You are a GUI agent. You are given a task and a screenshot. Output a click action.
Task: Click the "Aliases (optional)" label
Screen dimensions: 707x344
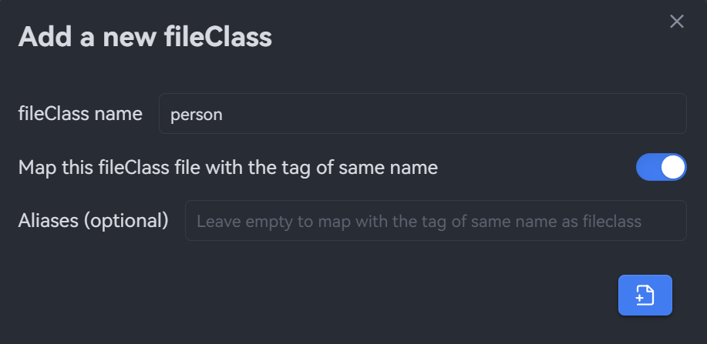[93, 221]
